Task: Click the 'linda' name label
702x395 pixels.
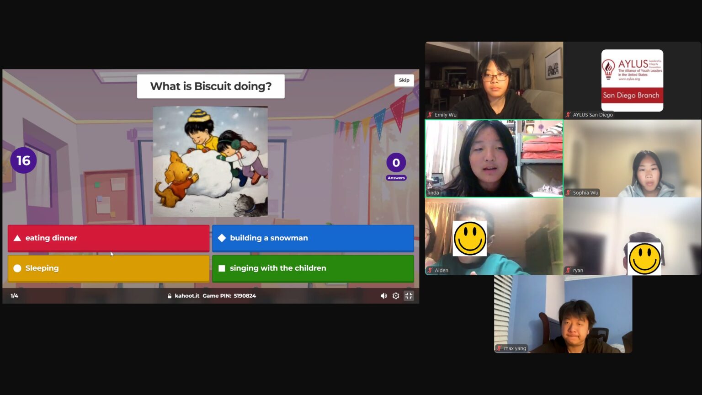Action: pos(433,192)
